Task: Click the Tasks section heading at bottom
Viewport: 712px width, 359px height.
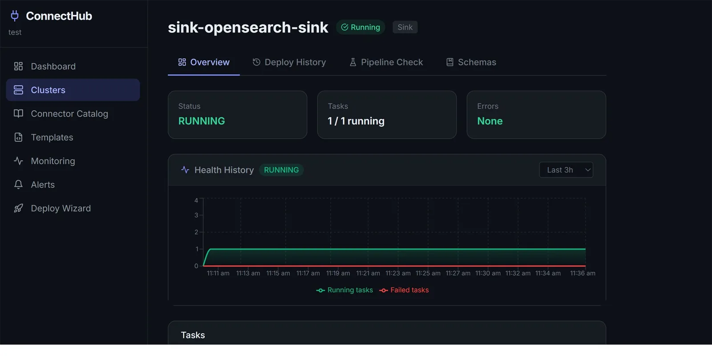Action: click(193, 335)
